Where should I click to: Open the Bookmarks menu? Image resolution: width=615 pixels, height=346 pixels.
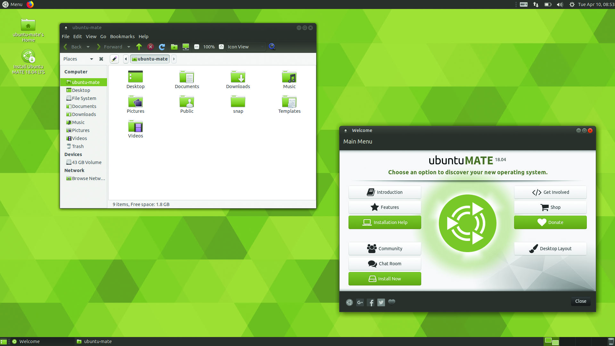(122, 37)
